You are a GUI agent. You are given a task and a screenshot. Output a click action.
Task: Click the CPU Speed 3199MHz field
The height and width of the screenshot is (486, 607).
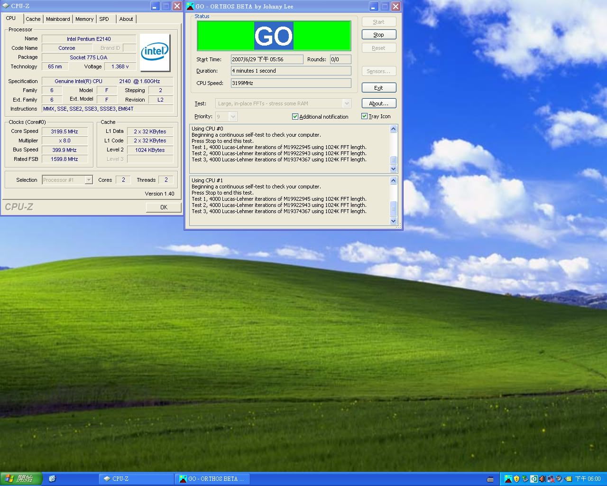click(291, 83)
